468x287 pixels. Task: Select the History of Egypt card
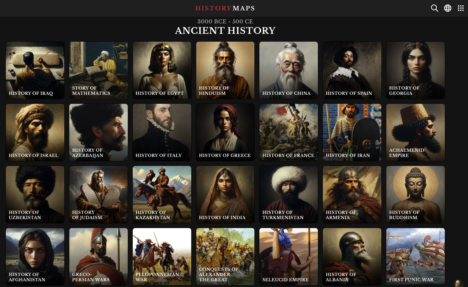(x=162, y=70)
